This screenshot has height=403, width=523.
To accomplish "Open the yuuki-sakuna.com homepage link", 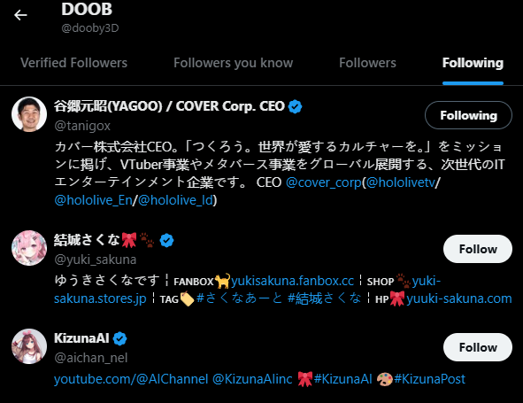I will pyautogui.click(x=459, y=298).
